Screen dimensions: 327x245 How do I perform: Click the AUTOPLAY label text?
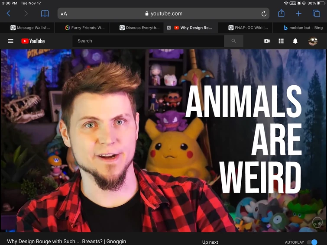(x=295, y=242)
